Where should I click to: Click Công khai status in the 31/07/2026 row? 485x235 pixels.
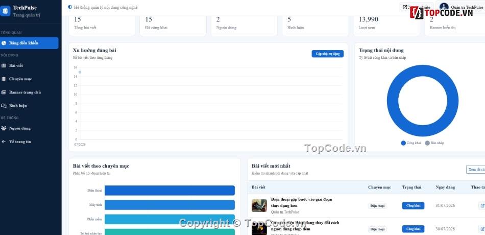pyautogui.click(x=413, y=205)
